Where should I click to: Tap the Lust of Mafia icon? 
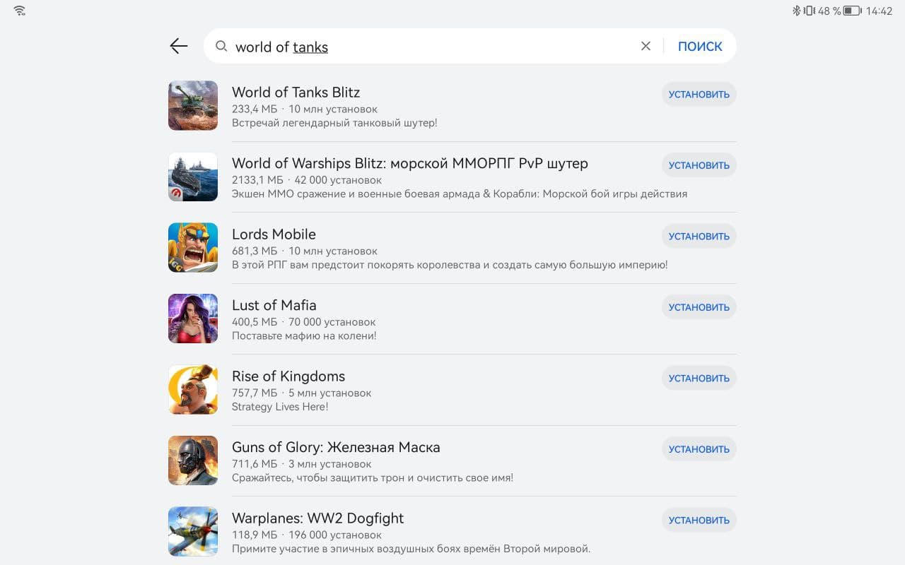coord(193,319)
